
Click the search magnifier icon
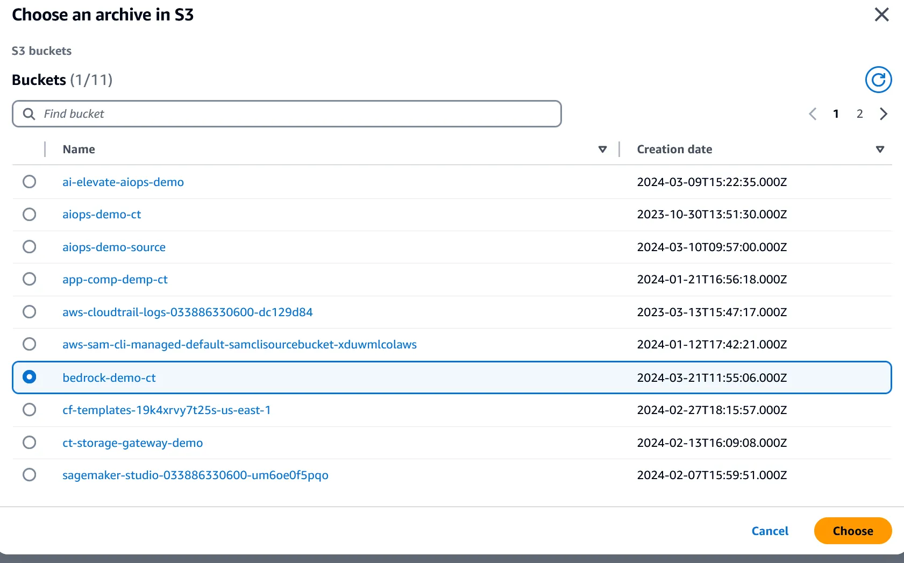tap(29, 114)
